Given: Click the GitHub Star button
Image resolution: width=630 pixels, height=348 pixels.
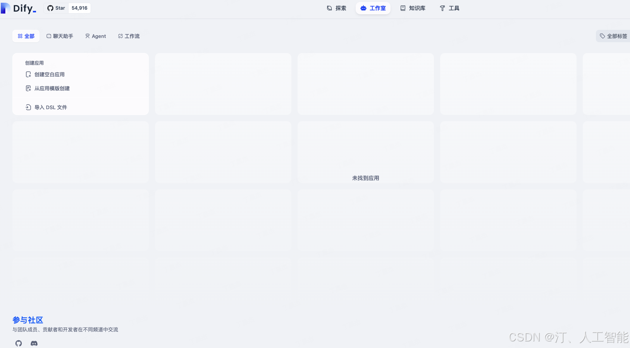Looking at the screenshot, I should pyautogui.click(x=56, y=8).
